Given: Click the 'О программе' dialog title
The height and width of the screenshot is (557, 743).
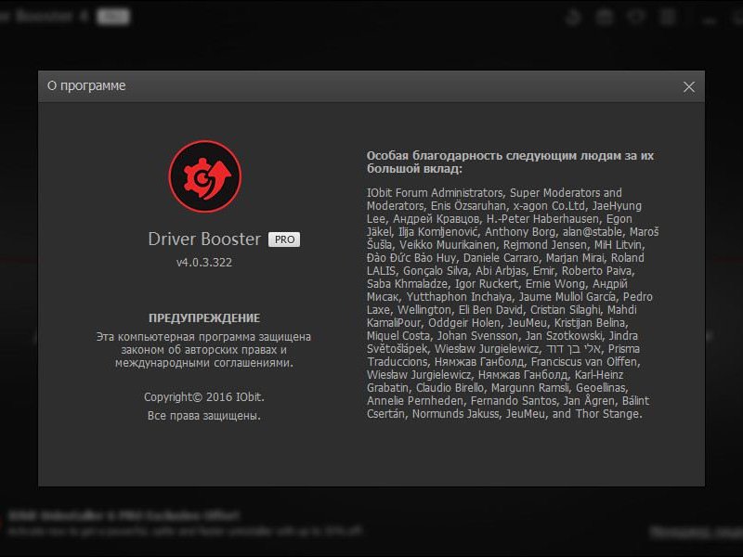Looking at the screenshot, I should tap(86, 85).
